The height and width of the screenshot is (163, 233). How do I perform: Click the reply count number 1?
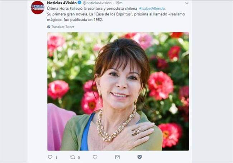(57, 158)
